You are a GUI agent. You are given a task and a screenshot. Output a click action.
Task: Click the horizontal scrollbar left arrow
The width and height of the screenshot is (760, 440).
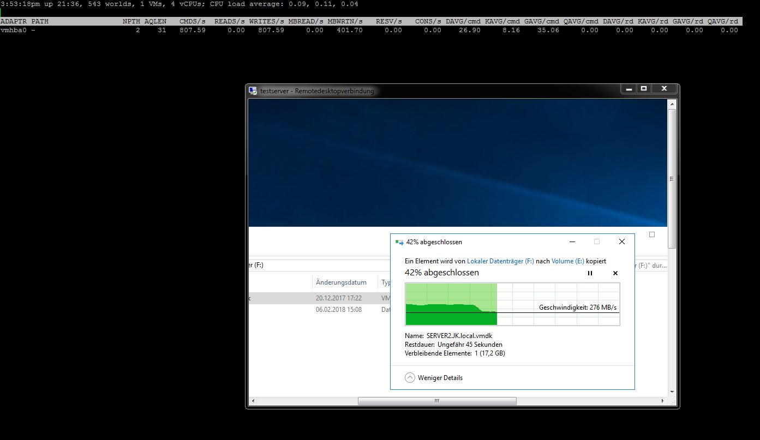(x=252, y=401)
